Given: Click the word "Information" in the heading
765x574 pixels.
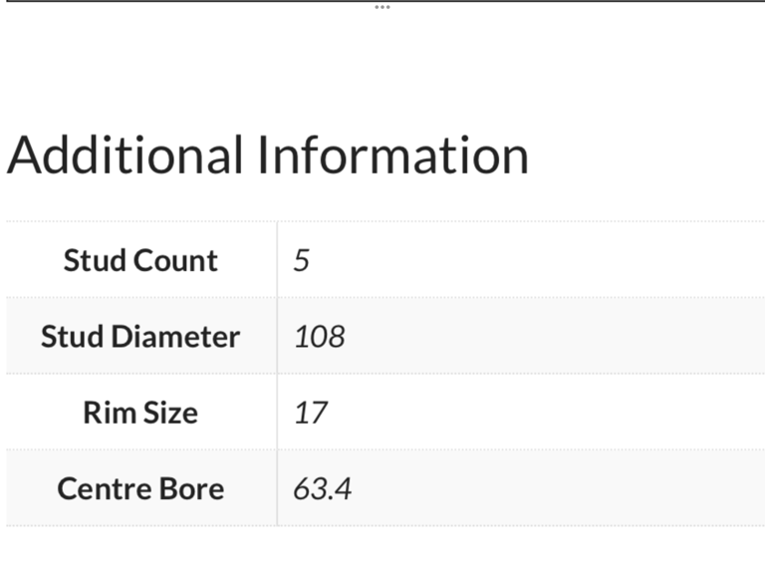Looking at the screenshot, I should click(392, 155).
